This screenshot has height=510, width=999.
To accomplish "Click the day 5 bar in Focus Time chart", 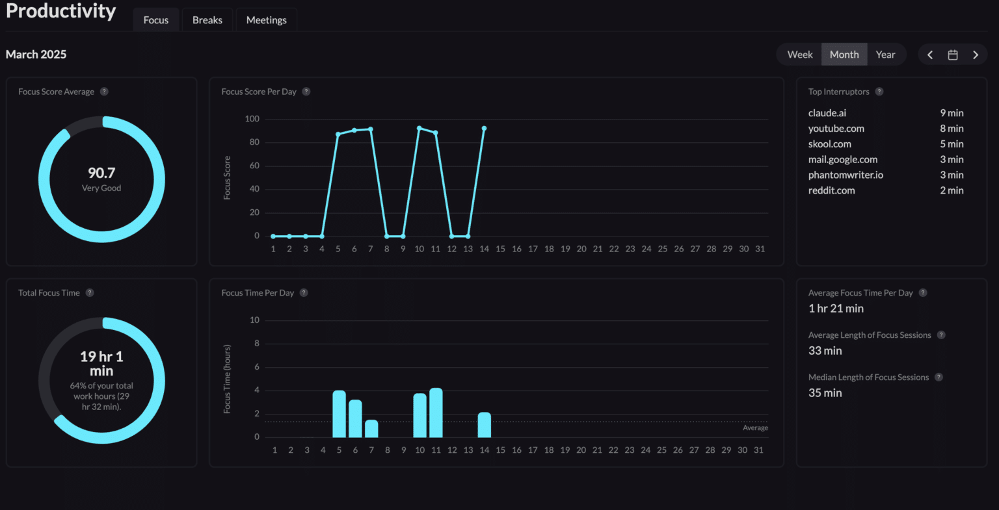I will [339, 414].
